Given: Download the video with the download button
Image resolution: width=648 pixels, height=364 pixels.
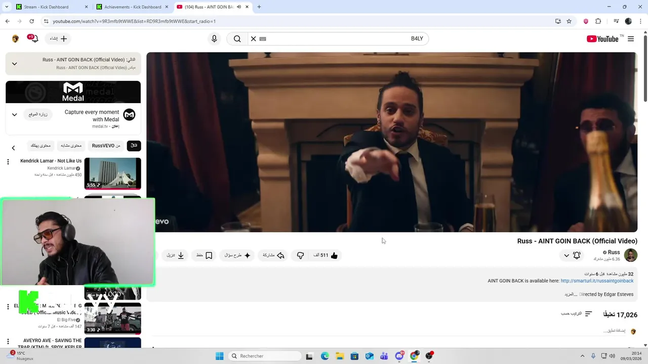Looking at the screenshot, I should [x=176, y=255].
